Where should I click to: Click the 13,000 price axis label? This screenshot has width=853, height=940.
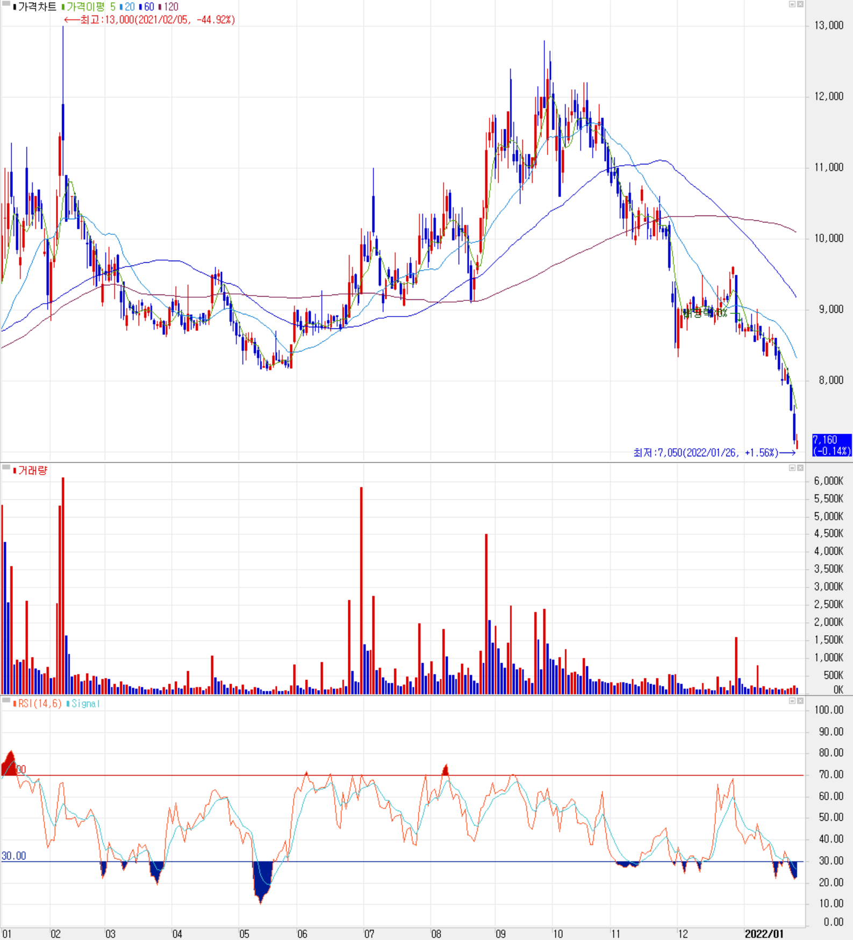tap(829, 25)
